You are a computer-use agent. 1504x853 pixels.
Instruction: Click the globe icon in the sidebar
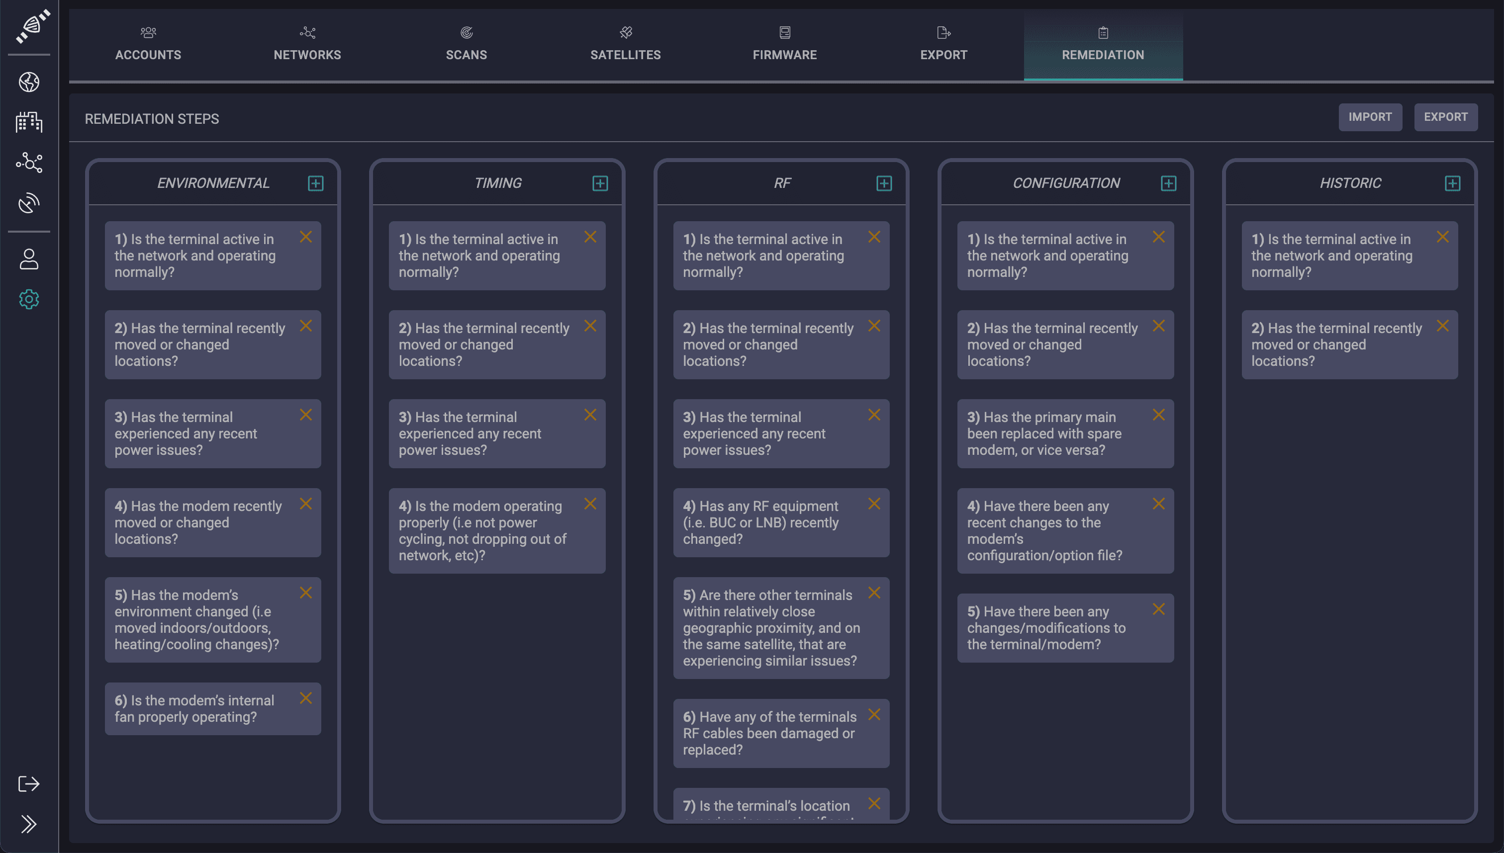click(x=29, y=82)
